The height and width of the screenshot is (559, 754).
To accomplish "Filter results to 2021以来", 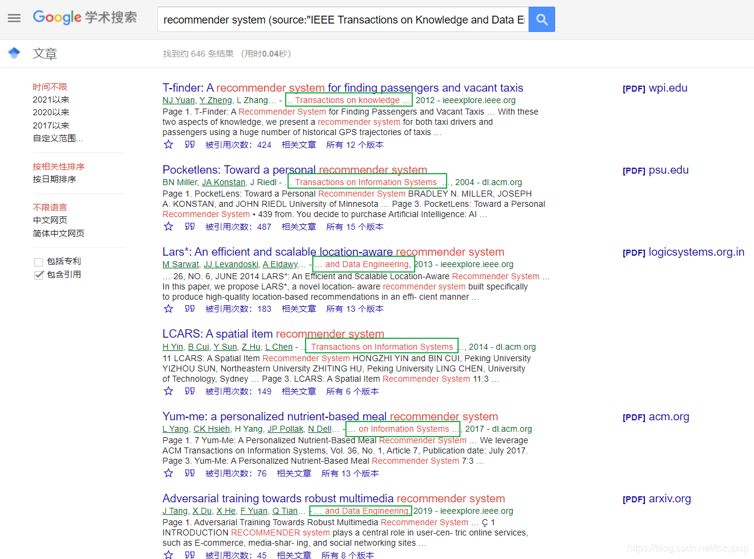I will coord(51,99).
